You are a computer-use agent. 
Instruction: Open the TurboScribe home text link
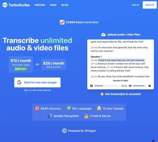point(19,5)
